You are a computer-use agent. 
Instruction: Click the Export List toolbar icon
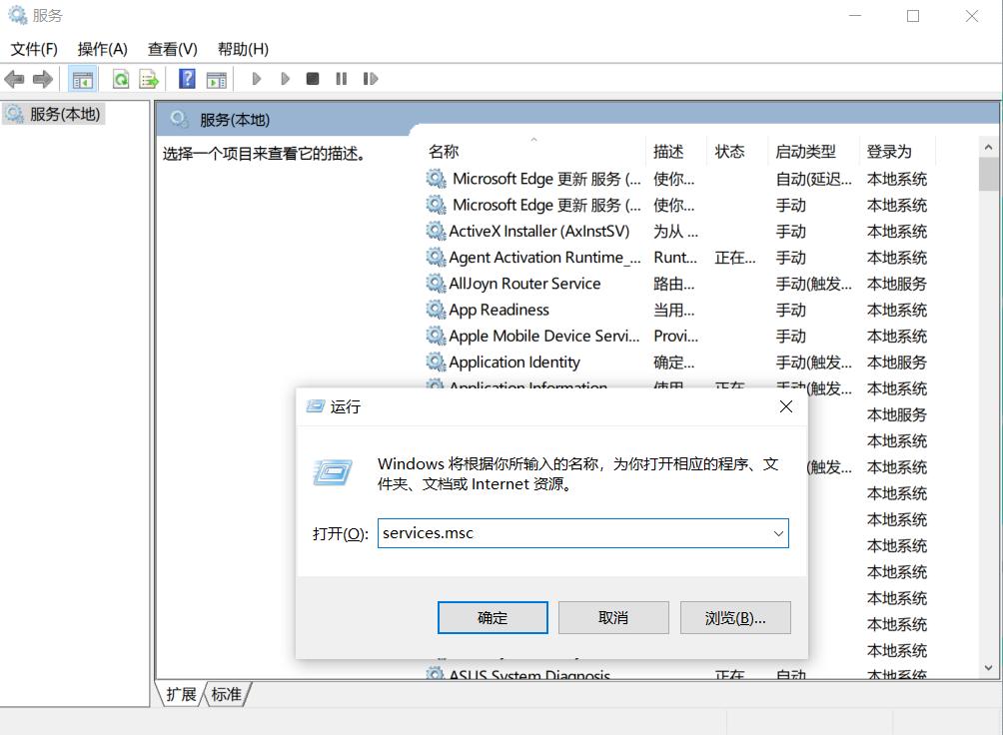149,79
